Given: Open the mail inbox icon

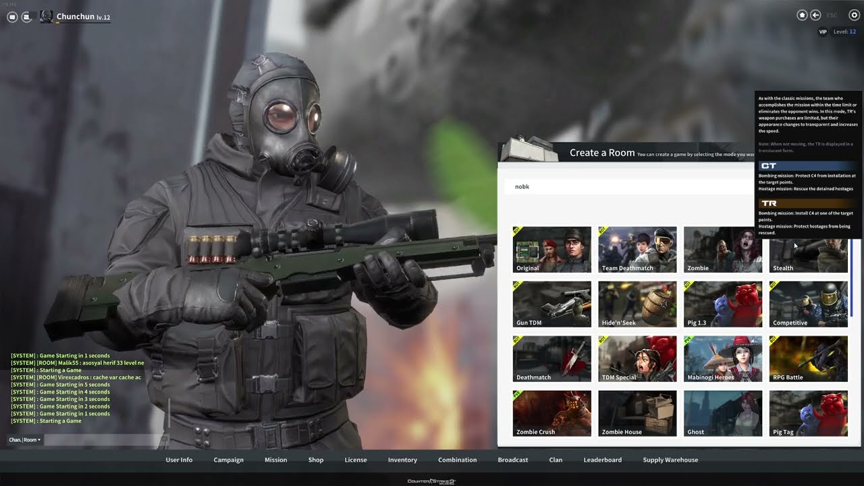Looking at the screenshot, I should tap(26, 17).
